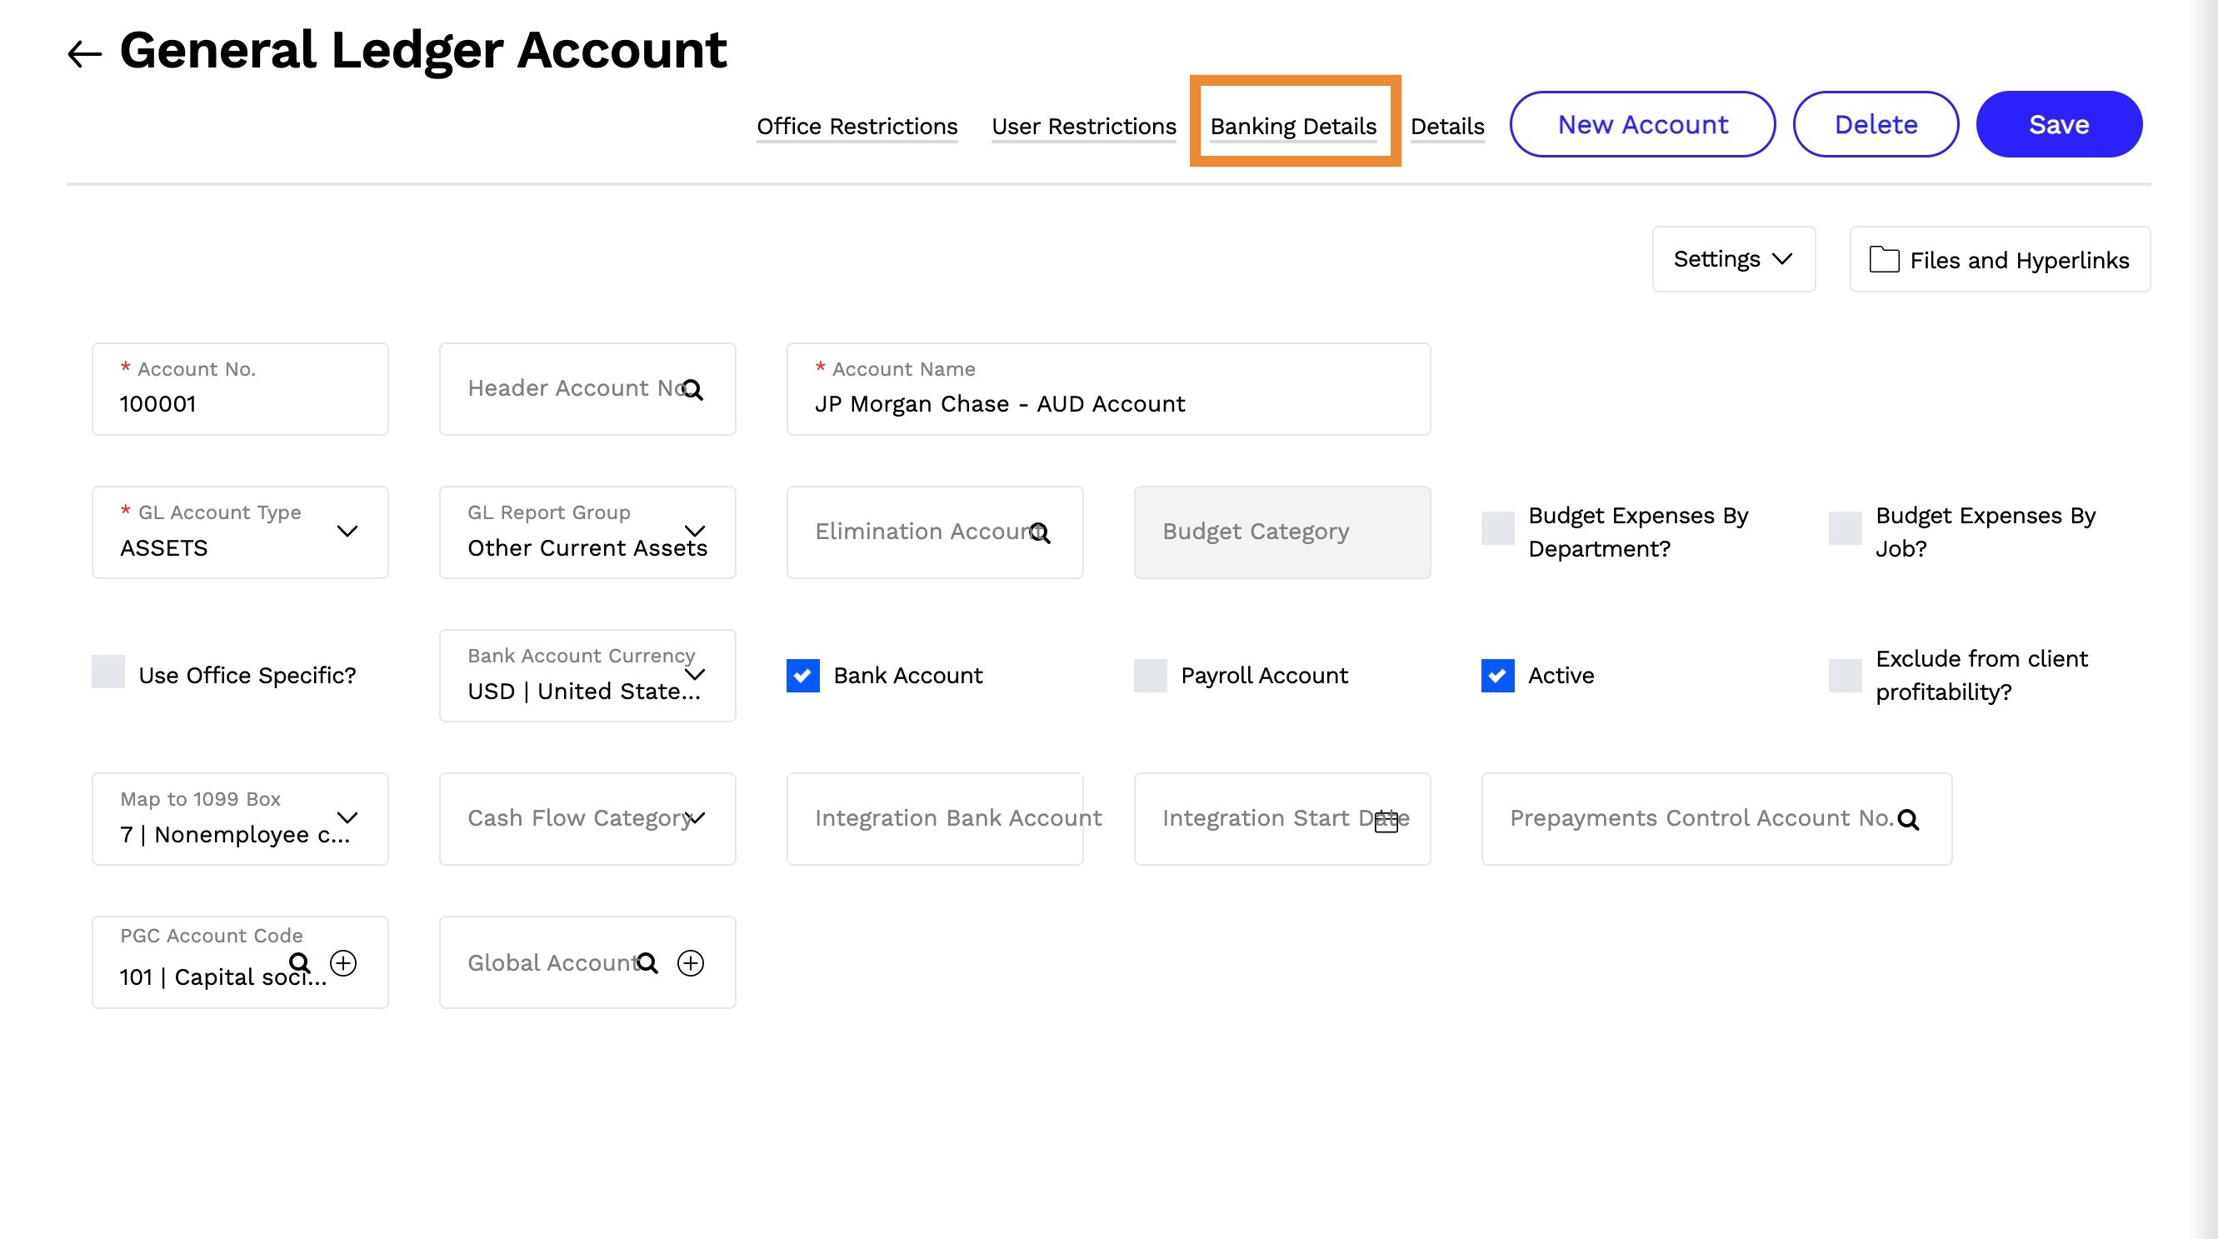Open the Office Restrictions tab
This screenshot has height=1239, width=2218.
tap(857, 127)
